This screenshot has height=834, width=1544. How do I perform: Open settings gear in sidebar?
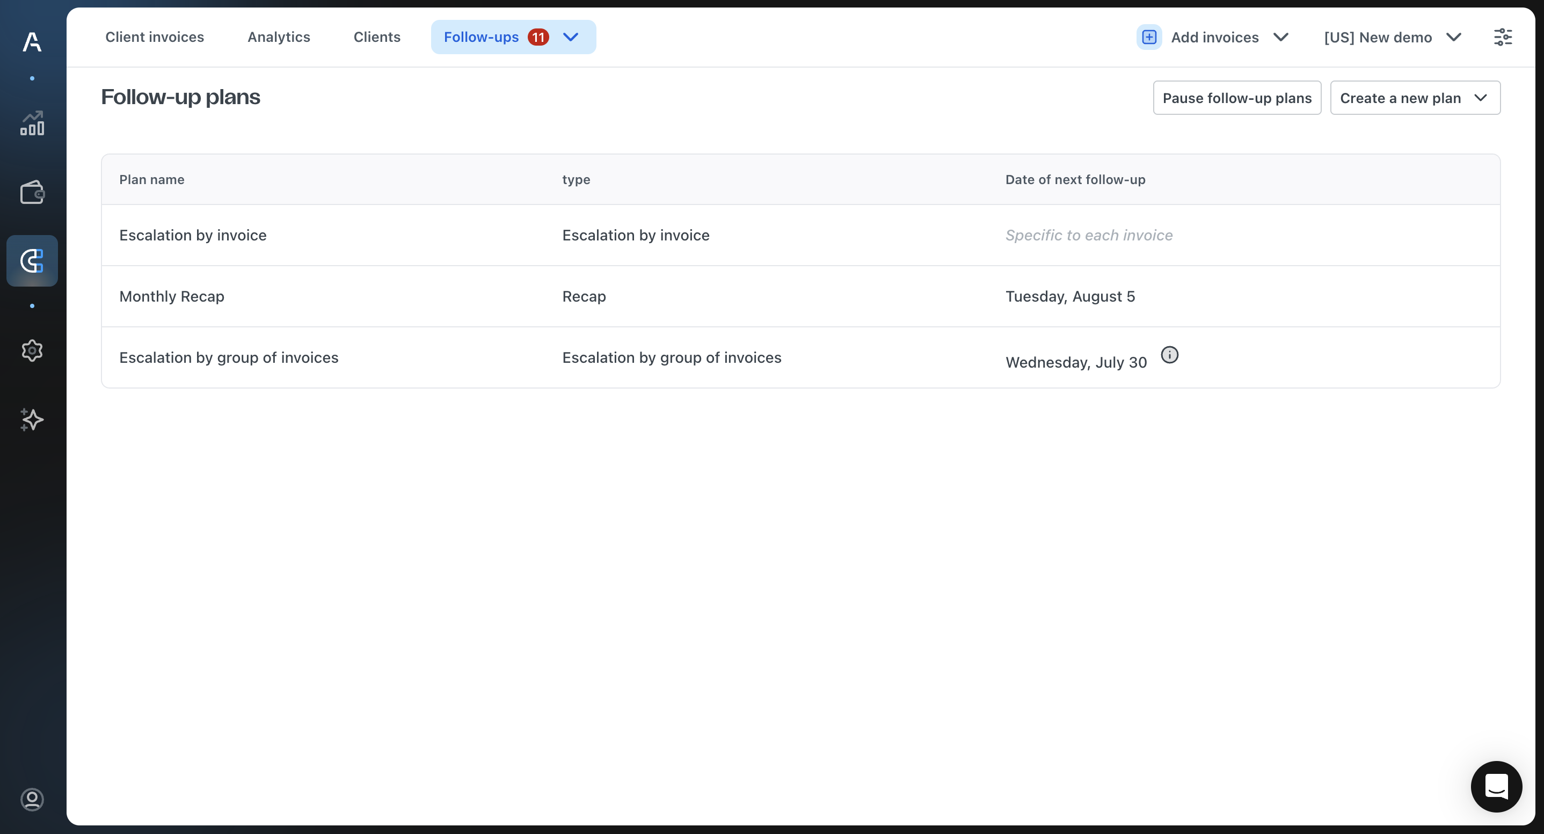32,350
